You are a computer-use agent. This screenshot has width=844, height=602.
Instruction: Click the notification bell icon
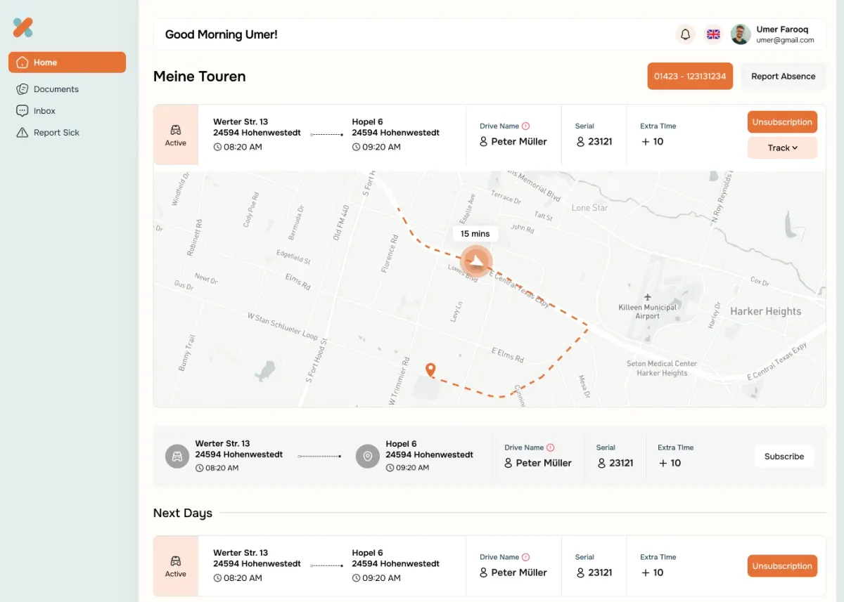(685, 34)
